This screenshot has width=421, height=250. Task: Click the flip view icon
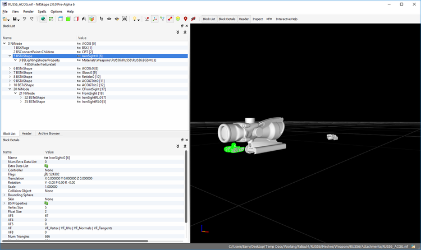tap(84, 19)
